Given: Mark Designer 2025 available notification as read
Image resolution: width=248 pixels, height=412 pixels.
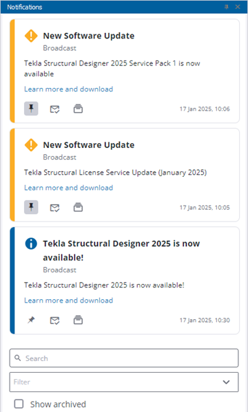Looking at the screenshot, I should 54,321.
